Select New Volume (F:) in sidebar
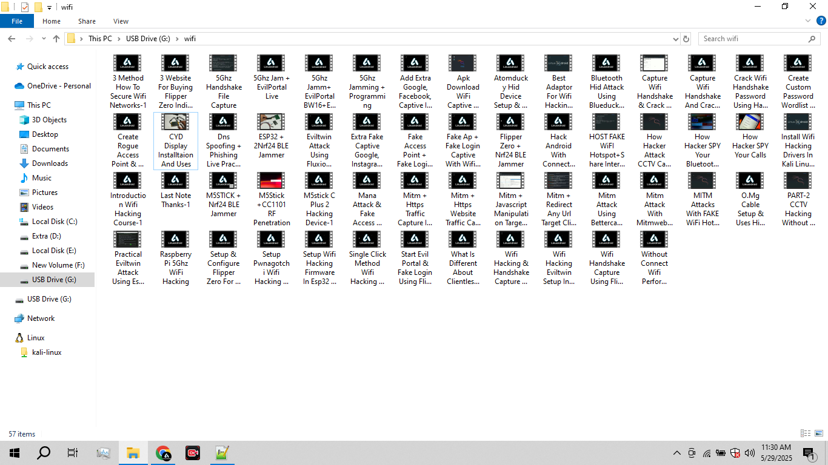Image resolution: width=828 pixels, height=465 pixels. 58,265
